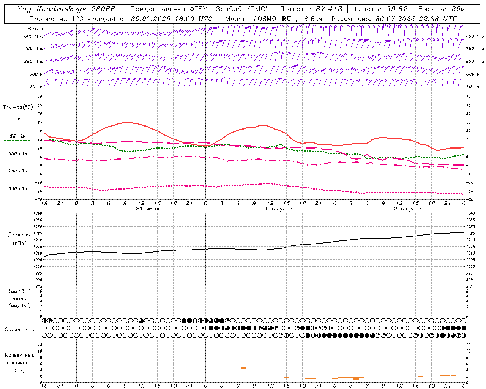The image size is (486, 389).
Task: Click the Осадки precipitation label
Action: [20, 299]
